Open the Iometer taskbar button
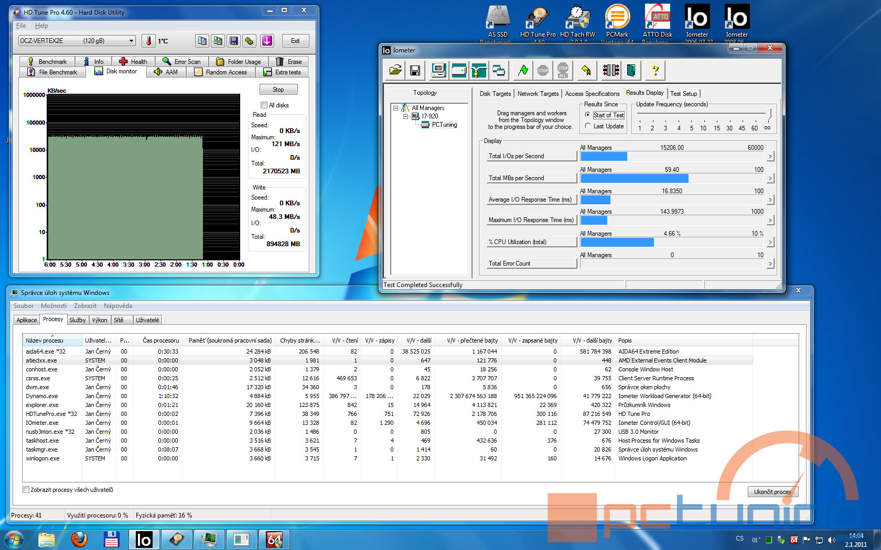 144,539
